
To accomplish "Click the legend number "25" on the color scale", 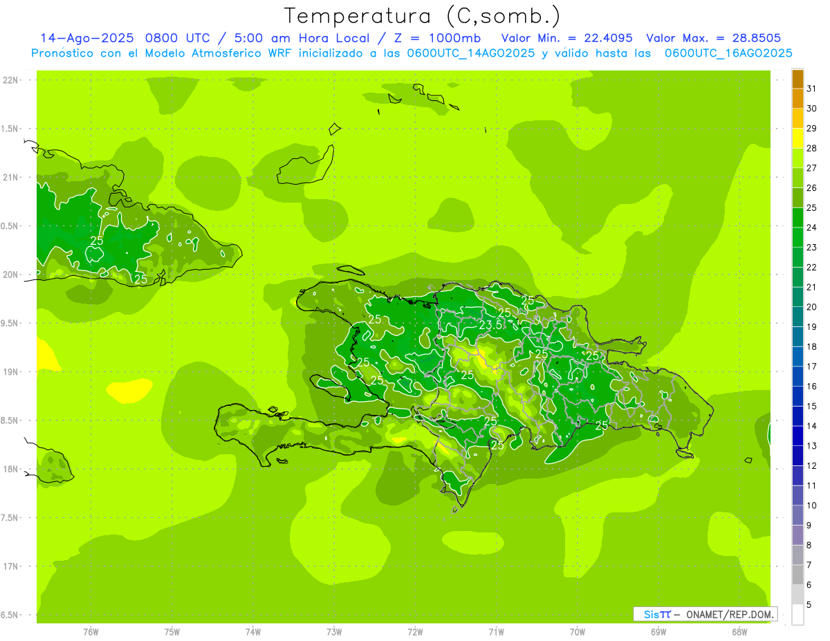I will pos(812,207).
